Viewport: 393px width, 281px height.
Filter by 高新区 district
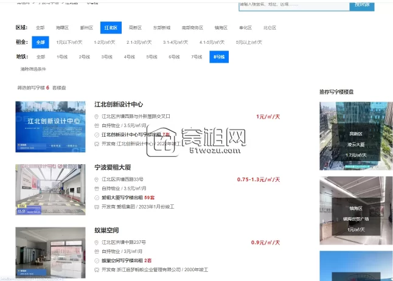coord(135,28)
